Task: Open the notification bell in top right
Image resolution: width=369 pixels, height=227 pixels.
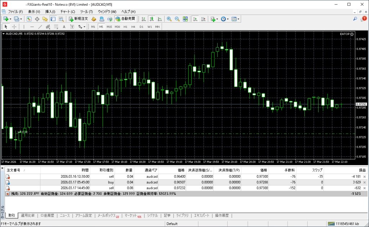Action: [x=364, y=19]
